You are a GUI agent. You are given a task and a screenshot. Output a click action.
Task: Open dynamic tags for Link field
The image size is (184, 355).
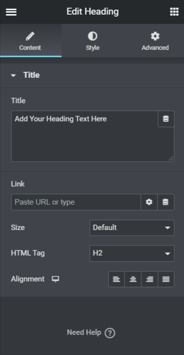(x=166, y=202)
